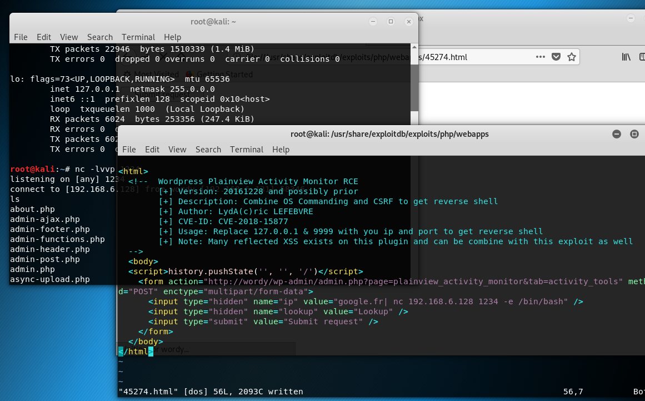Click scroll-up arrow in root@kali: ~ terminal scrollbar
The image size is (645, 401).
[414, 47]
